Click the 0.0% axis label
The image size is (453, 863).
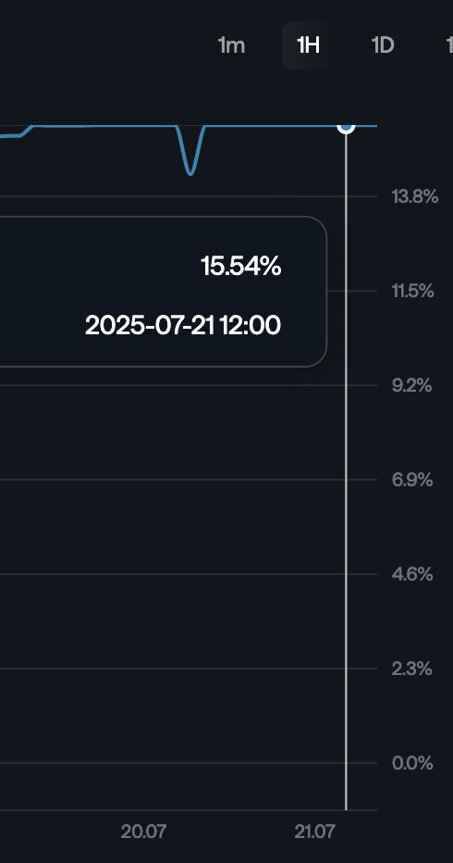point(412,763)
